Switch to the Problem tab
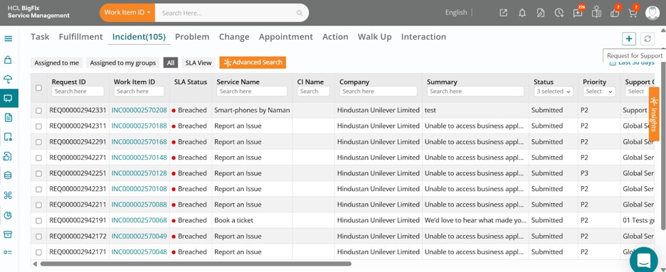The image size is (666, 272). point(192,37)
